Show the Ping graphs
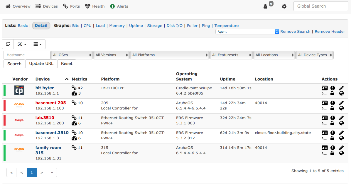This screenshot has height=185, width=351. point(206,26)
